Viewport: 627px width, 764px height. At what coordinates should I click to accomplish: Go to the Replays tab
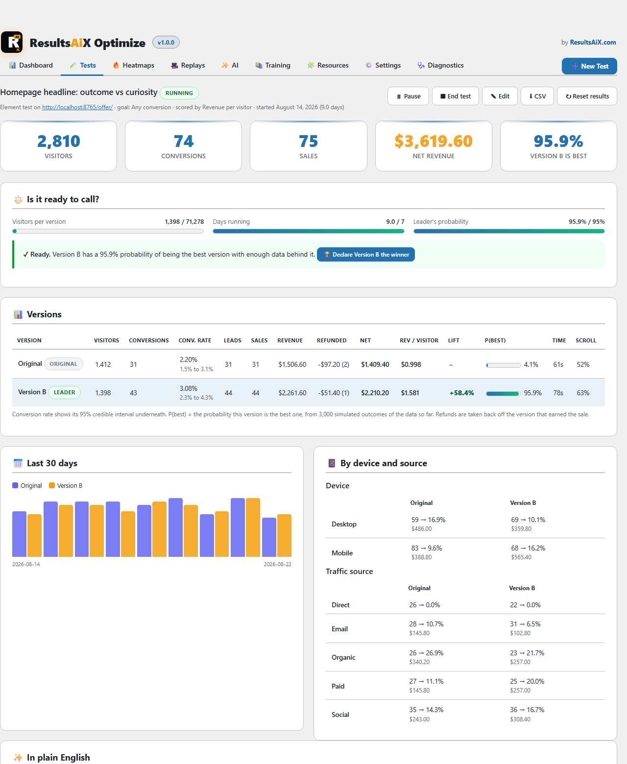(188, 65)
